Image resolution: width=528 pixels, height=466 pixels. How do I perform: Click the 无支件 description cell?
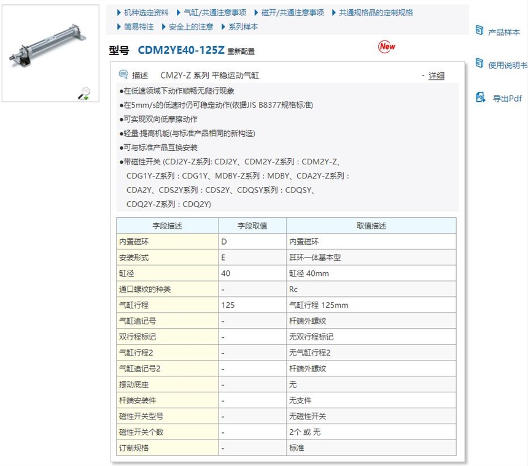[x=371, y=400]
